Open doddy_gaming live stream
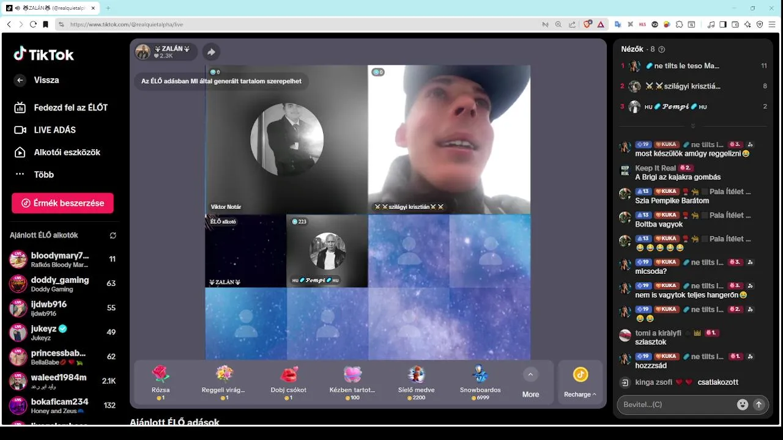Screen dimensions: 783x440 click(62, 284)
